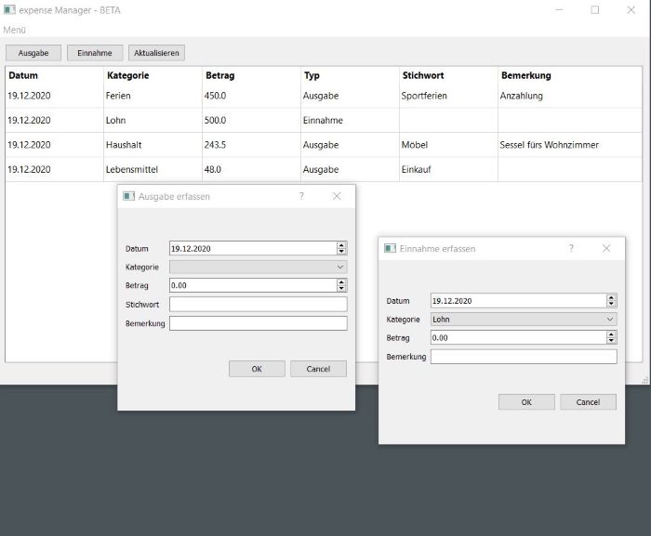Open the empty Kategorie dropdown in Ausgabe dialog
This screenshot has width=651, height=536.
(x=258, y=267)
